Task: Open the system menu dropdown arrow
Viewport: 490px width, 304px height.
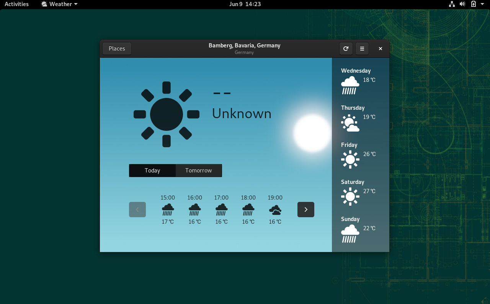Action: [x=482, y=4]
